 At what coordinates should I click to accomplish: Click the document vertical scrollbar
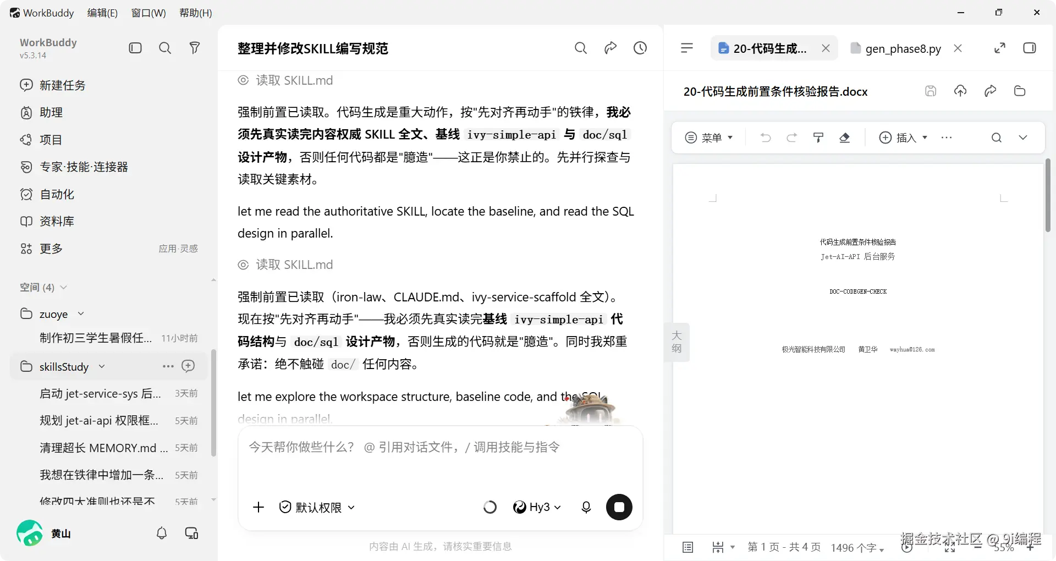pyautogui.click(x=1047, y=195)
